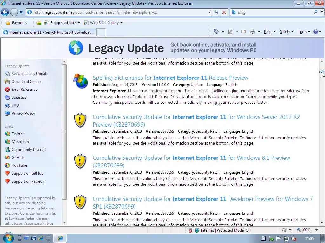This screenshot has width=325, height=243.
Task: Click shield icon beside Server 2012 R2 update
Action: click(x=80, y=120)
